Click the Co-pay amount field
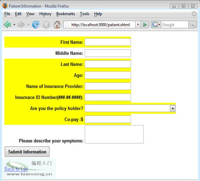The width and height of the screenshot is (200, 181). [x=108, y=119]
